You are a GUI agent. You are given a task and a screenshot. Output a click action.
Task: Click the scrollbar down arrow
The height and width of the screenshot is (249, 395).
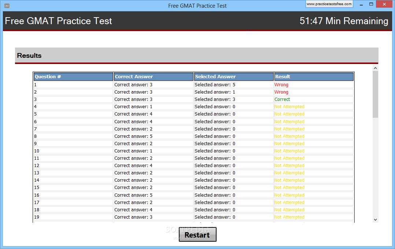(375, 220)
